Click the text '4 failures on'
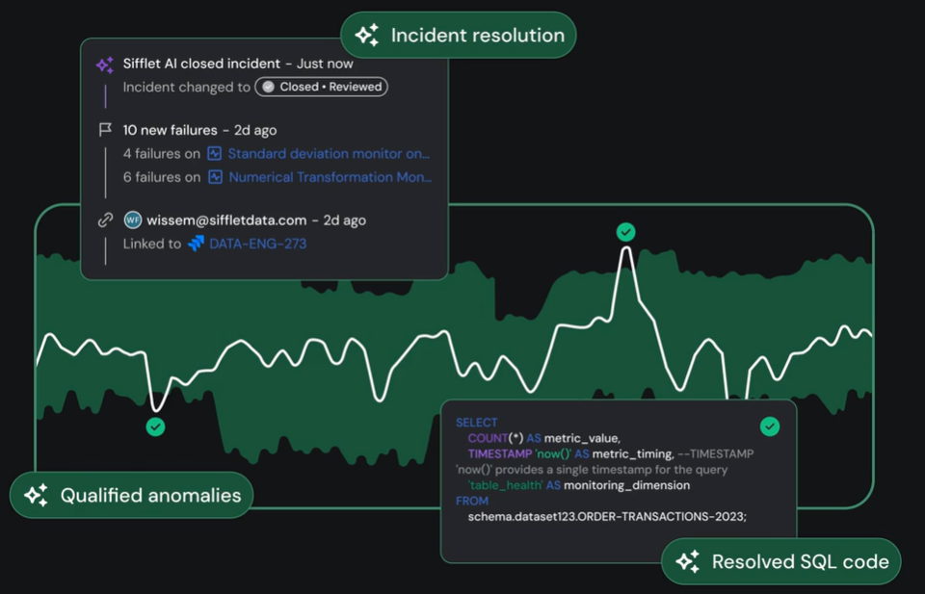 coord(162,154)
